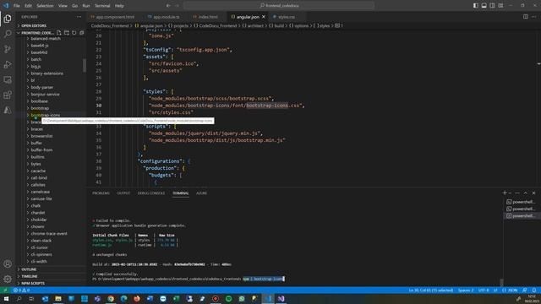Open the Terminal menu
Screen dimensions: 541x304
click(x=102, y=6)
